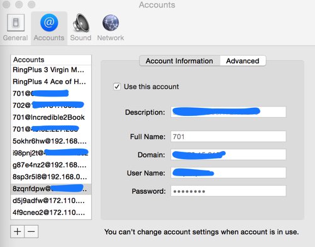This screenshot has height=247, width=315.
Task: Close the Accounts preferences window
Action: point(6,4)
